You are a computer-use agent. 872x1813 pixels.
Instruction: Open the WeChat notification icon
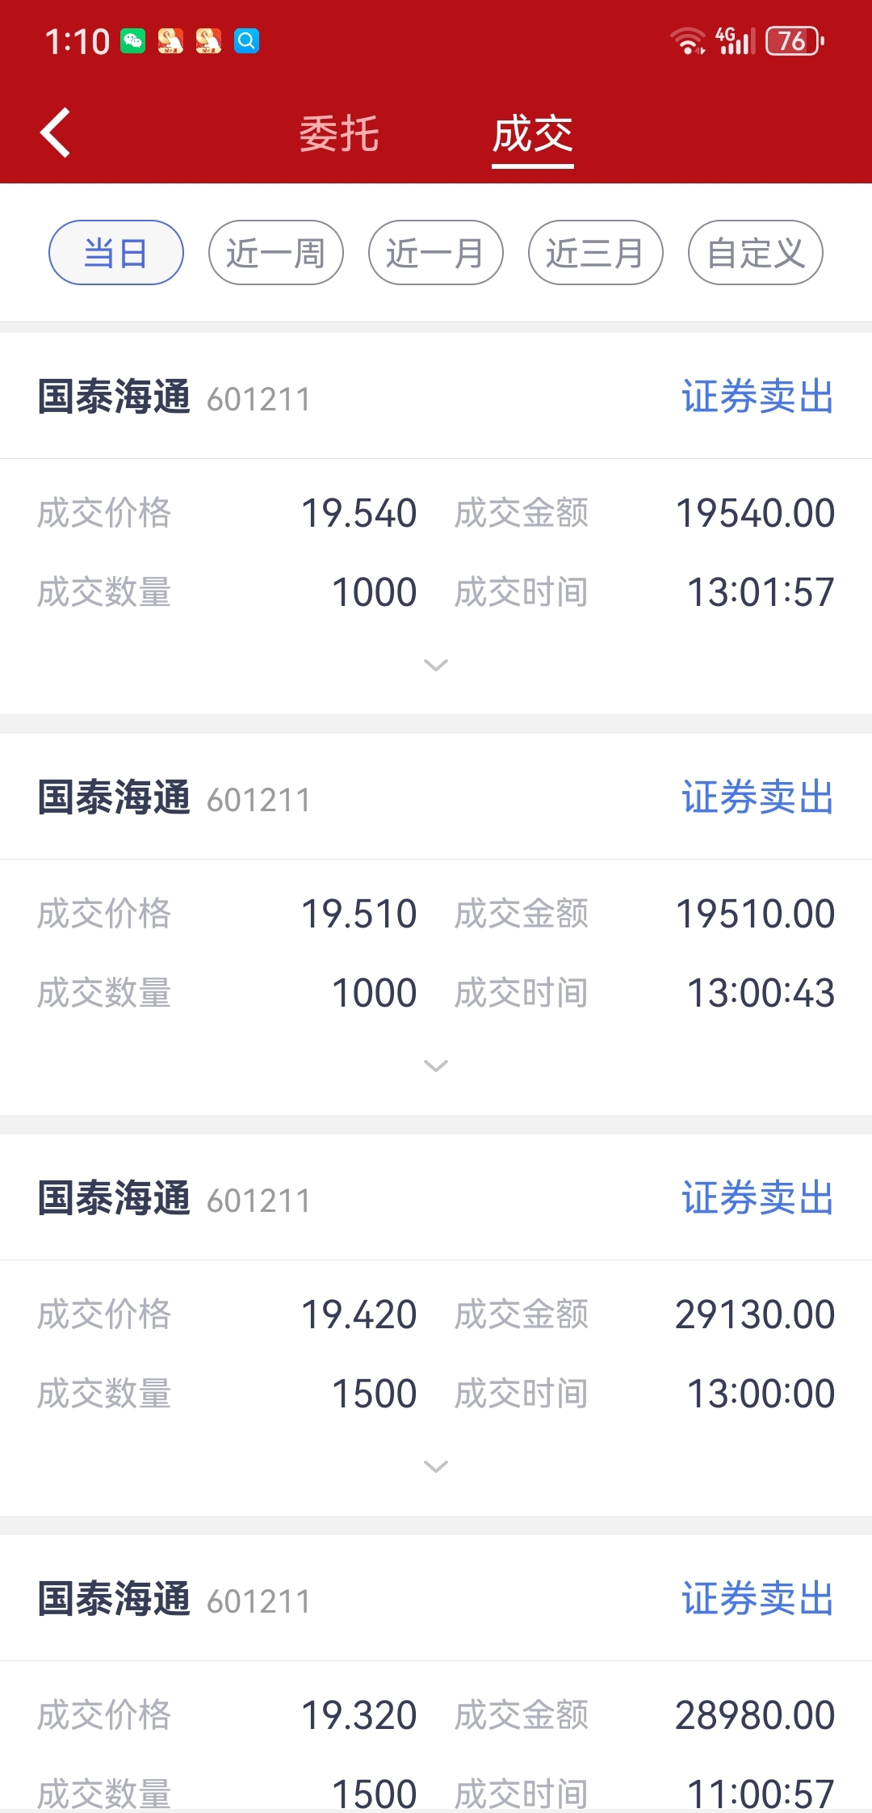click(x=133, y=40)
